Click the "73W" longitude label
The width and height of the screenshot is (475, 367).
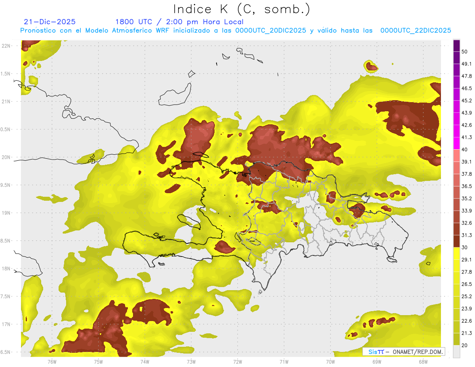(x=191, y=361)
